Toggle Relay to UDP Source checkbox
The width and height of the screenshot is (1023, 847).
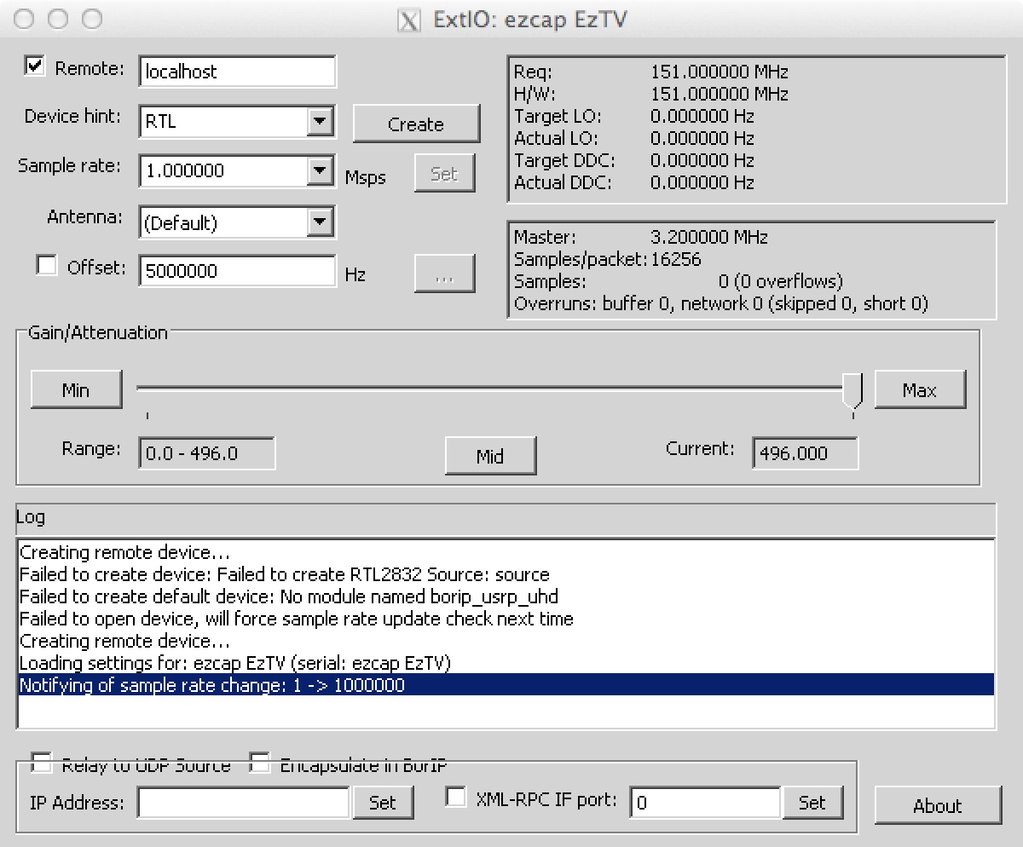[40, 763]
